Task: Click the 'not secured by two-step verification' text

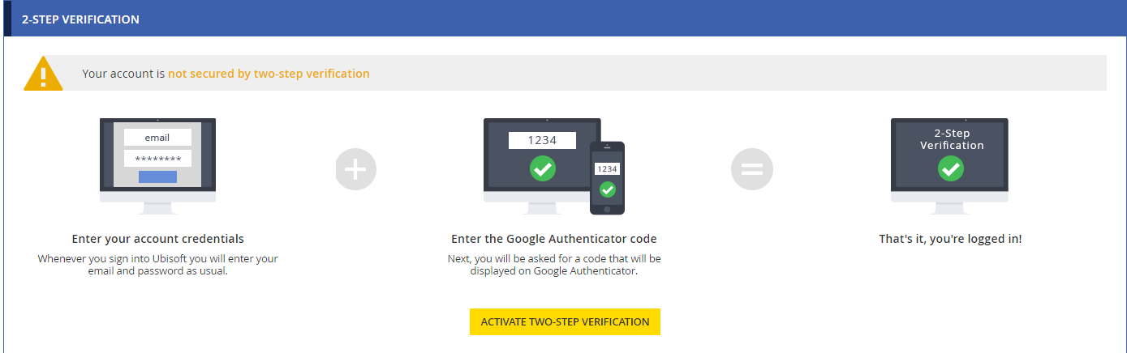Action: (269, 74)
